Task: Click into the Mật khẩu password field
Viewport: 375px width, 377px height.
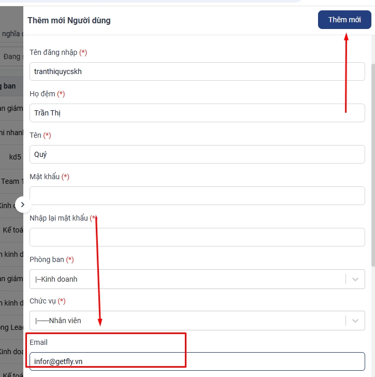Action: [197, 196]
